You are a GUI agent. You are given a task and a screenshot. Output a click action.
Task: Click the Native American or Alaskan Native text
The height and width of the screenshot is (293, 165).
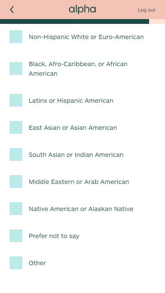[x=81, y=209]
